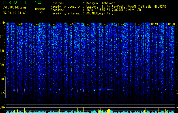
Task: Click the 0.8 frequency axis label
Action: (2, 79)
